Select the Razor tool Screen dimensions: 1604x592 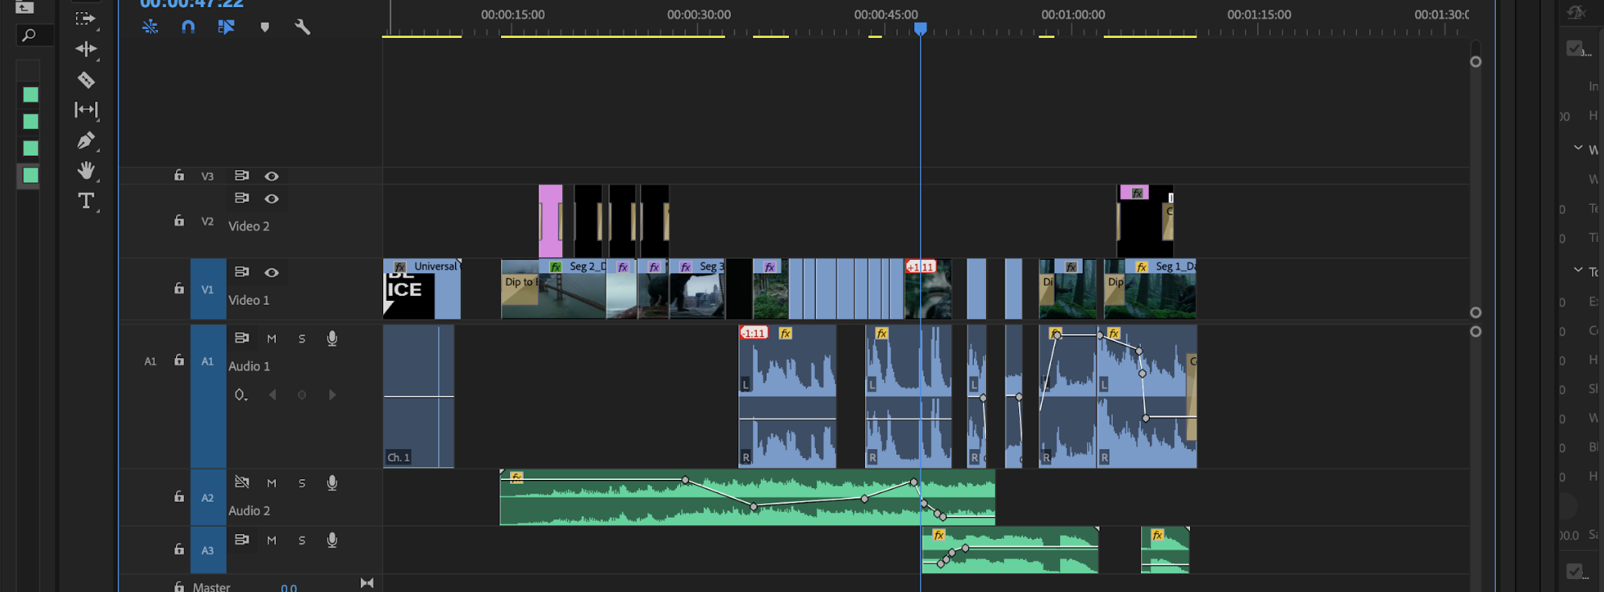pyautogui.click(x=86, y=79)
